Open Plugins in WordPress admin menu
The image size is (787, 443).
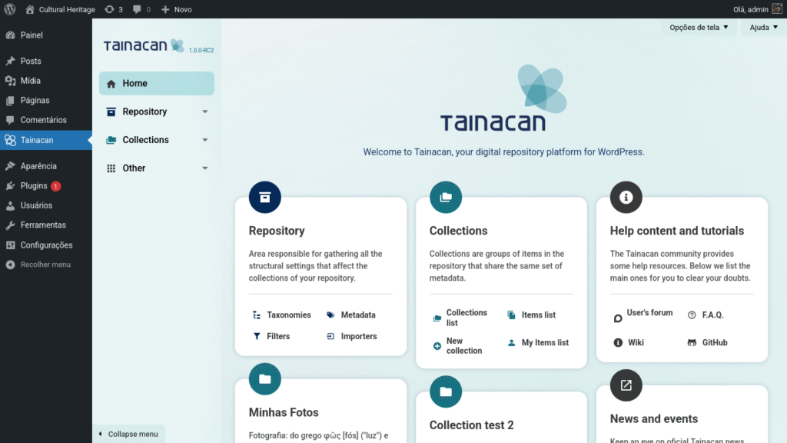click(34, 186)
